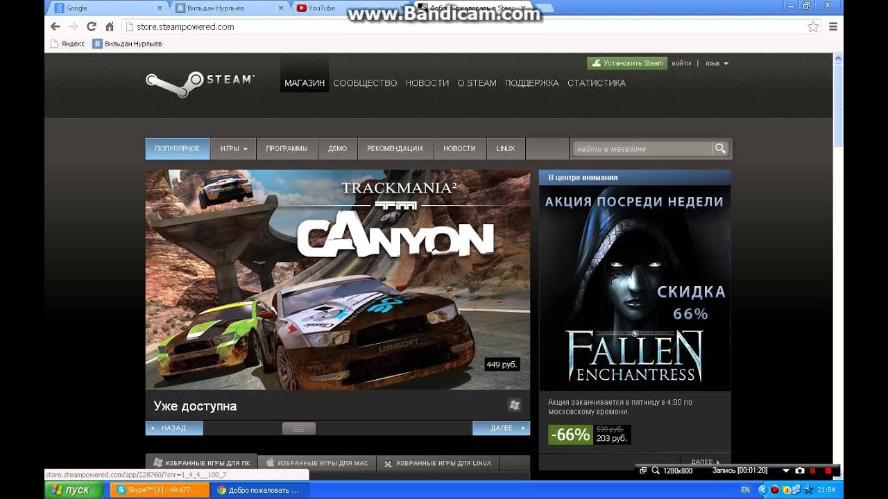Select ИЗБРАННЫЕ ИГРЫ ДЛЯ LINUX tab

tap(438, 463)
